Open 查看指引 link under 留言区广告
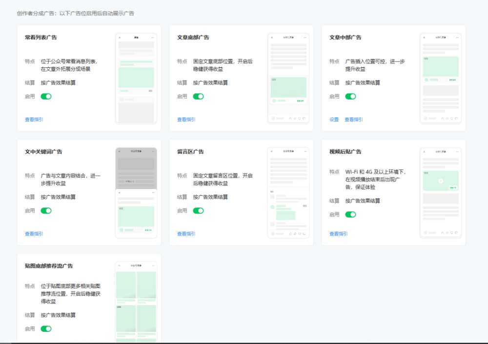Screen dimensions: 488x344 point(186,234)
